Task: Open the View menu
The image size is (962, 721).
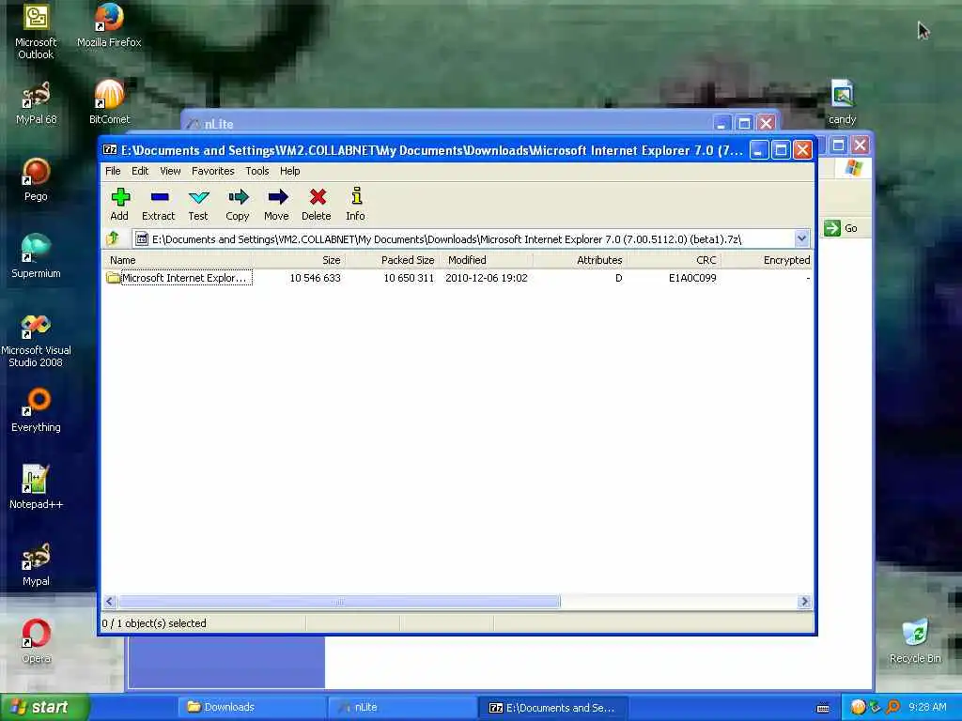Action: (x=170, y=171)
